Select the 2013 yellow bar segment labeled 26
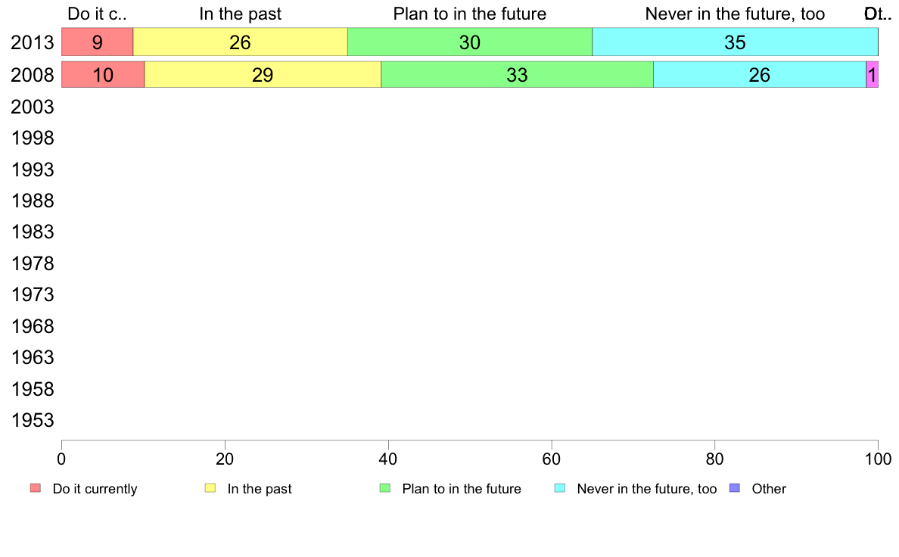Image resolution: width=899 pixels, height=557 pixels. (x=240, y=42)
